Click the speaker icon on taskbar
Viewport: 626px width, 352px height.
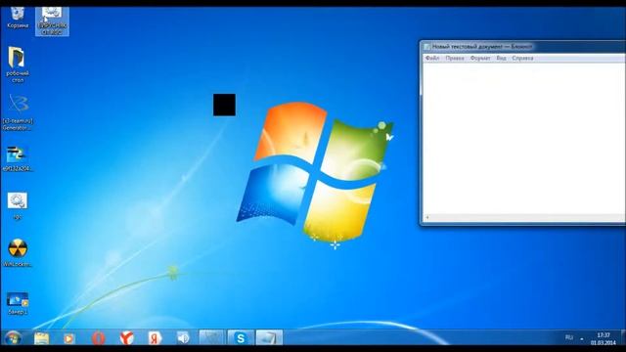click(183, 338)
